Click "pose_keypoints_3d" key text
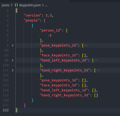The height and width of the screenshot is (116, 120). click(59, 80)
